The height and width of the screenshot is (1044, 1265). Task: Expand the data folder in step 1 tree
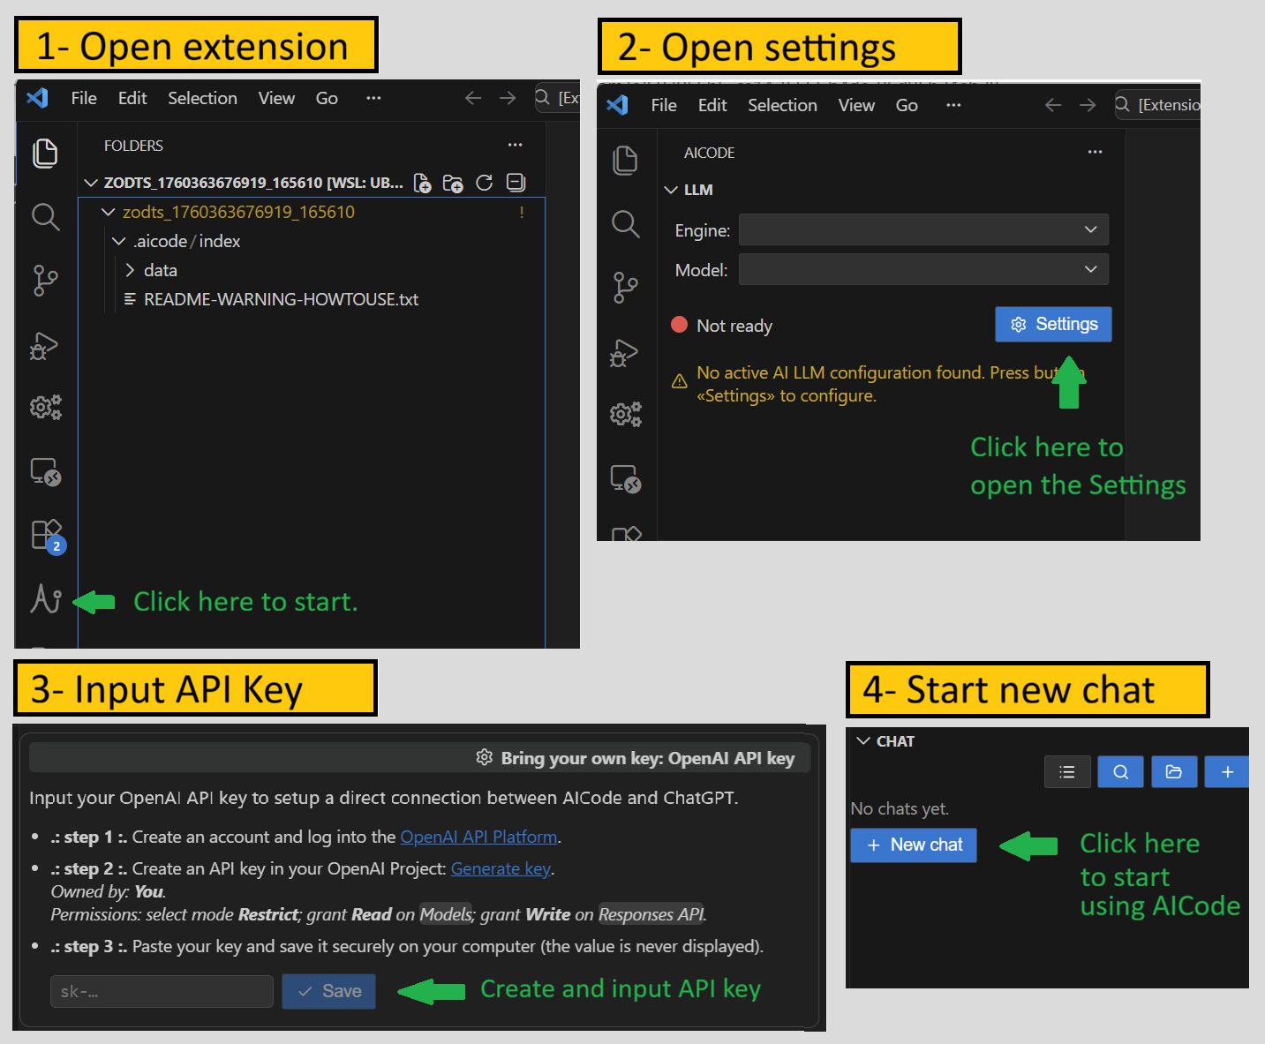pyautogui.click(x=130, y=270)
